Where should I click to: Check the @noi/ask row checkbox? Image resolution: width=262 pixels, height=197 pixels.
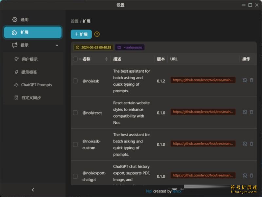[75, 81]
